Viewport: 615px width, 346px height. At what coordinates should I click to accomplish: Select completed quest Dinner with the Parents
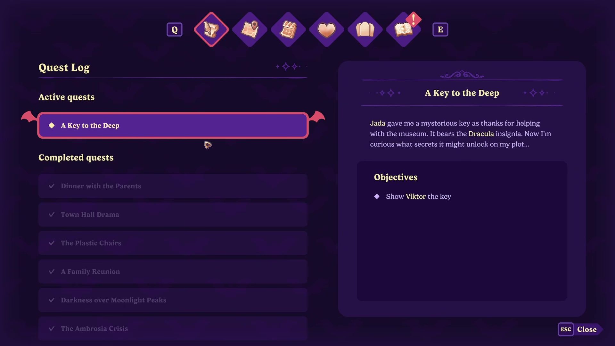point(173,186)
